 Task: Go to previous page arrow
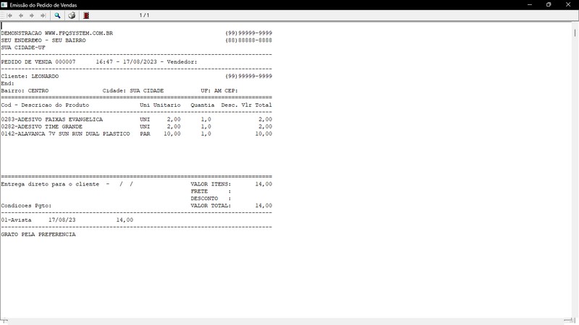(x=21, y=15)
